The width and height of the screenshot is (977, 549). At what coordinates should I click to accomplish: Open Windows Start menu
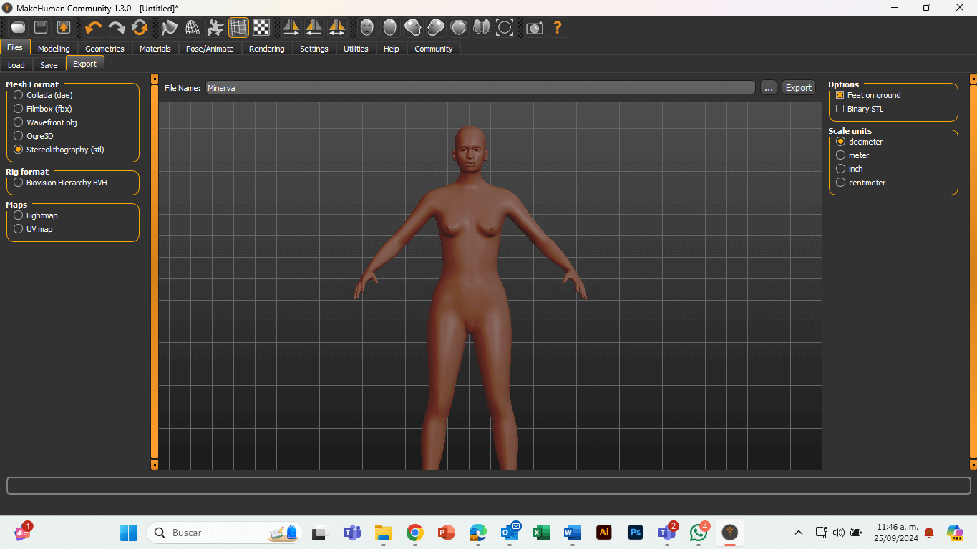(128, 533)
